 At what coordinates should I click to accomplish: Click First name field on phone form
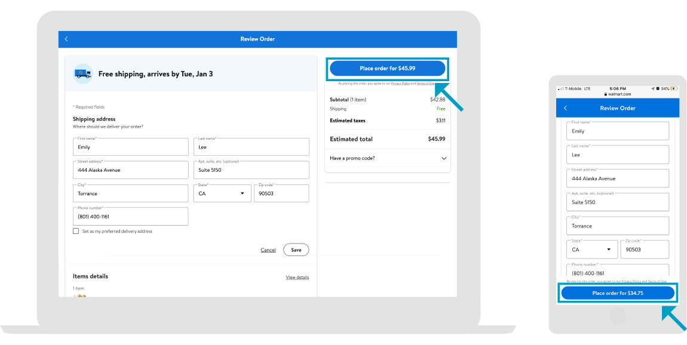[618, 131]
